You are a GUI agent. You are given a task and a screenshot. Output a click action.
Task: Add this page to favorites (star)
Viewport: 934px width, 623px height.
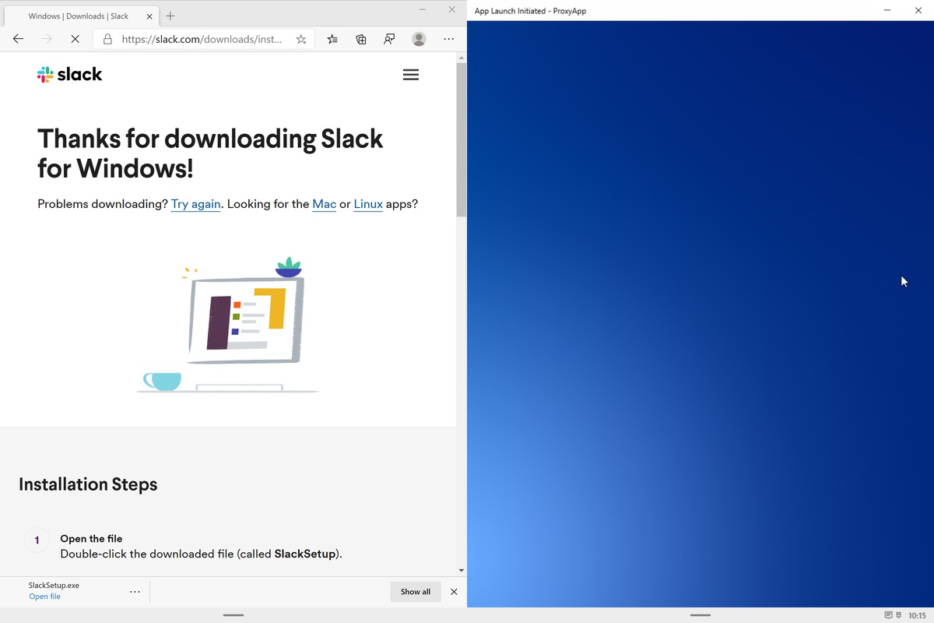tap(301, 39)
